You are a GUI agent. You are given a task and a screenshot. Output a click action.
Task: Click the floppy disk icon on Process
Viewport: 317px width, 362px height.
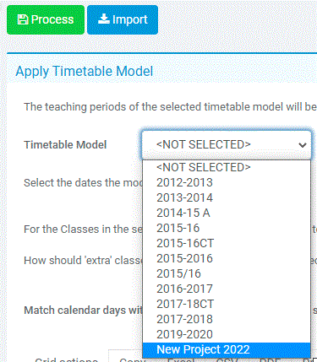[x=23, y=19]
